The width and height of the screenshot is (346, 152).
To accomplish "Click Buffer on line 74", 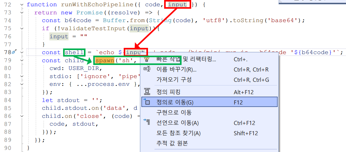I will pyautogui.click(x=114, y=21).
